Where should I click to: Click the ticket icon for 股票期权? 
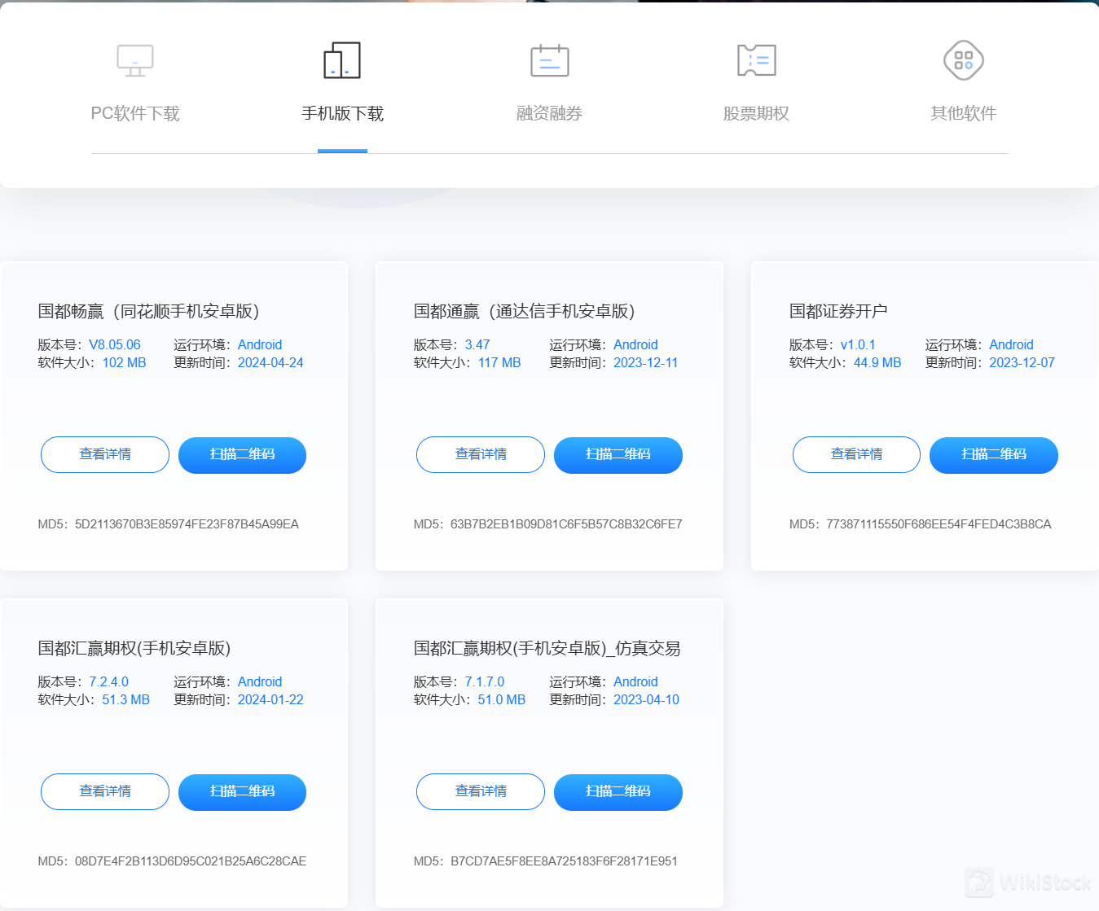pyautogui.click(x=757, y=60)
